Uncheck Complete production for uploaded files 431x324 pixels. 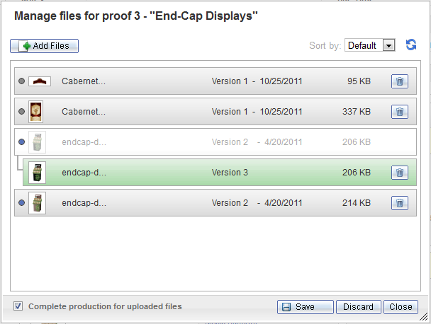(18, 306)
